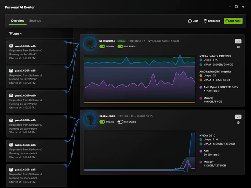Click 'Usage 91%' value for GB10
Screen dimensions: 251x188
coord(211,139)
